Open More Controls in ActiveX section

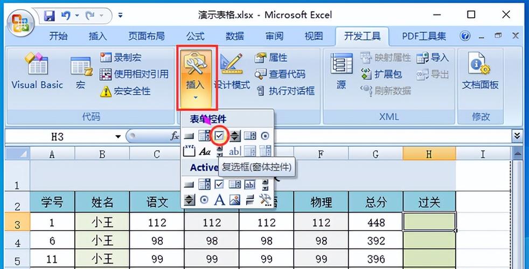tap(266, 200)
